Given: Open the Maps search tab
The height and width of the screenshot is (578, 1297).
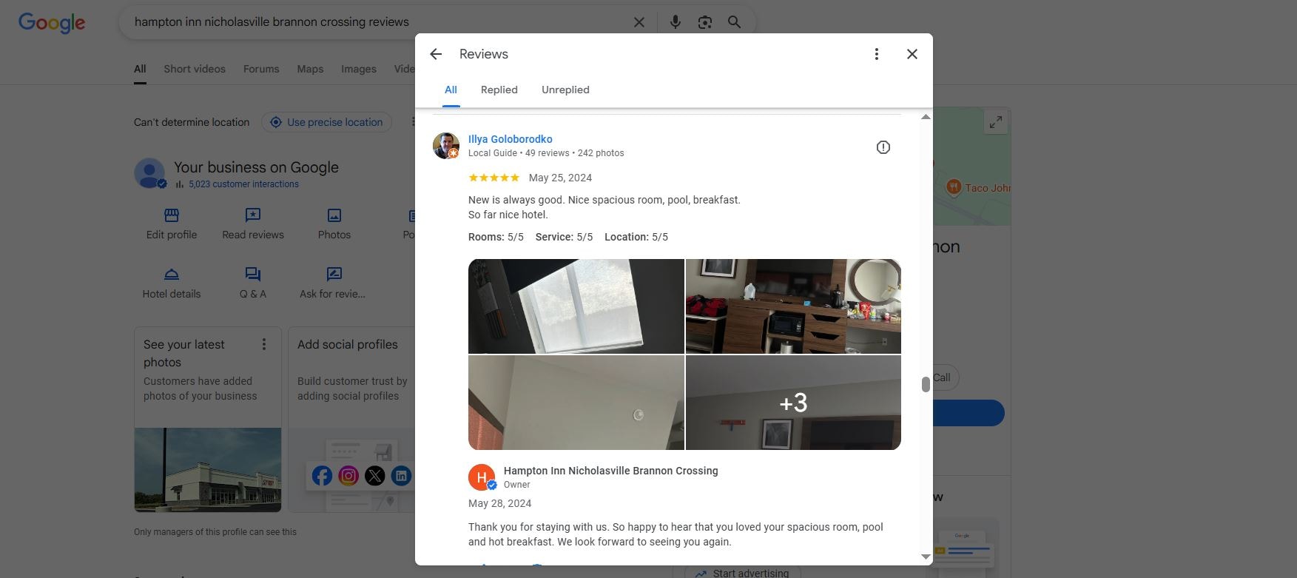Looking at the screenshot, I should point(310,69).
